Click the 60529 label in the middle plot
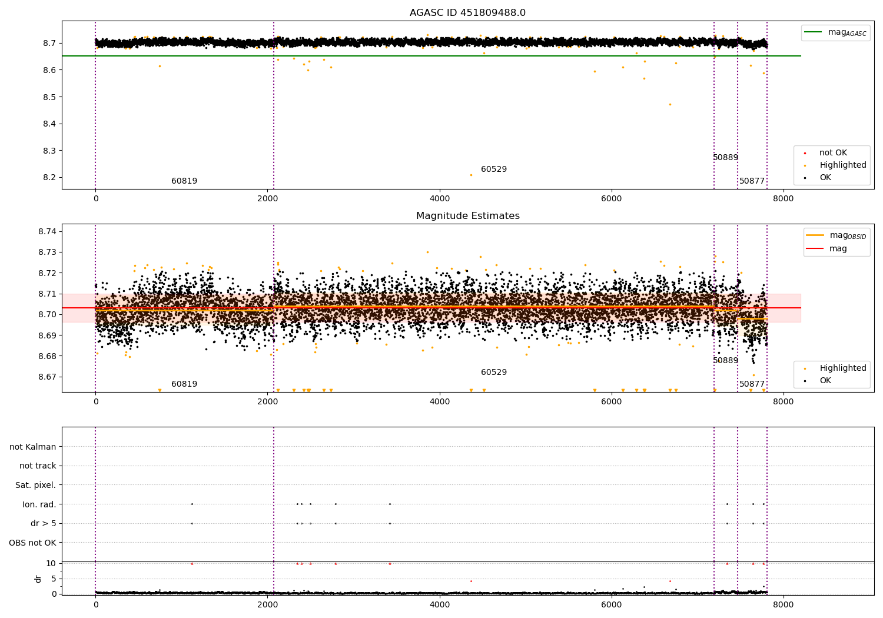 (x=494, y=373)
